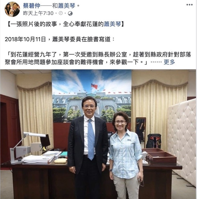Select the woman in plaid shirt in photo
Viewport: 197px width, 199px height.
click(126, 155)
